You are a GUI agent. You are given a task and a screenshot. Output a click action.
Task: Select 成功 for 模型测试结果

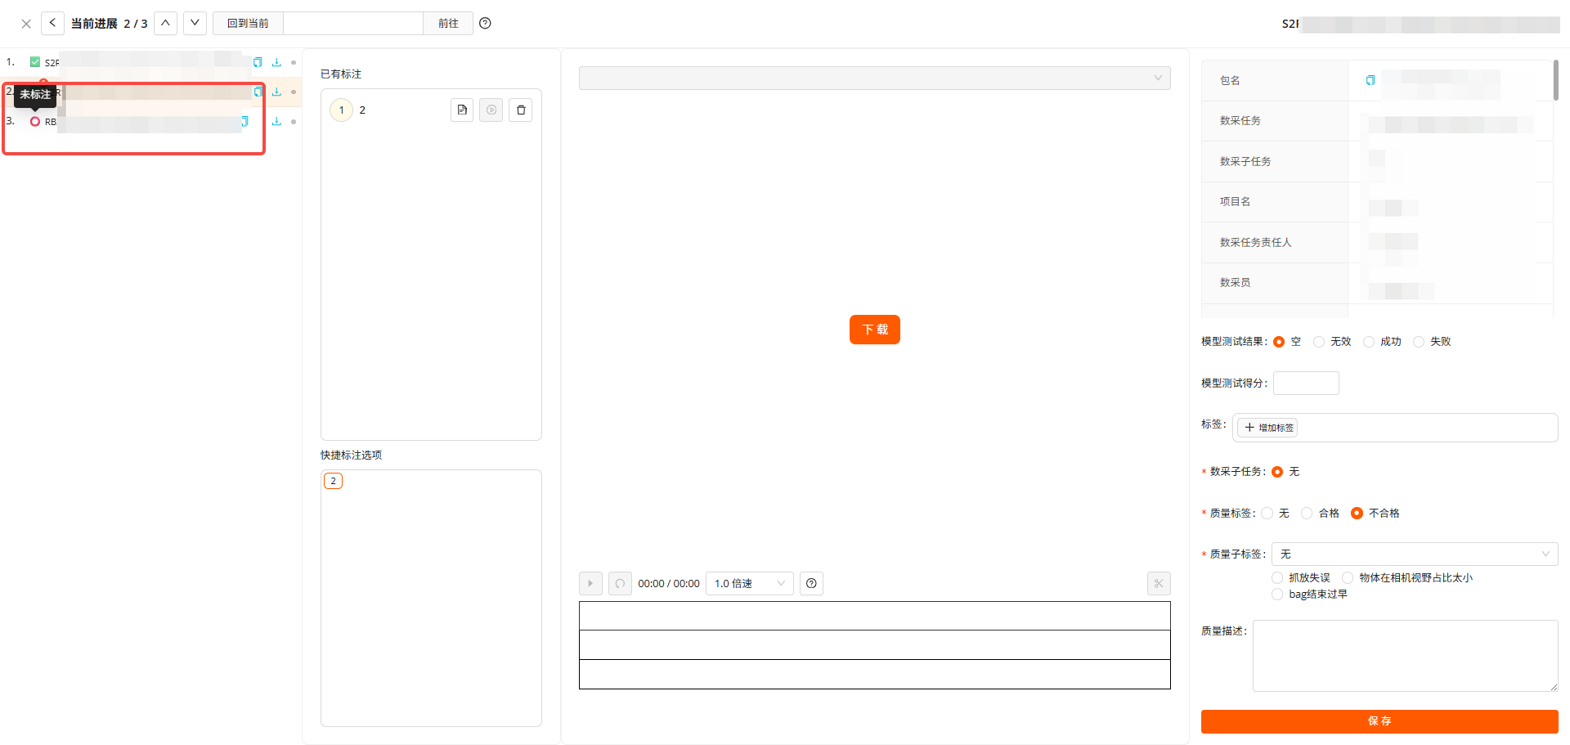1370,342
